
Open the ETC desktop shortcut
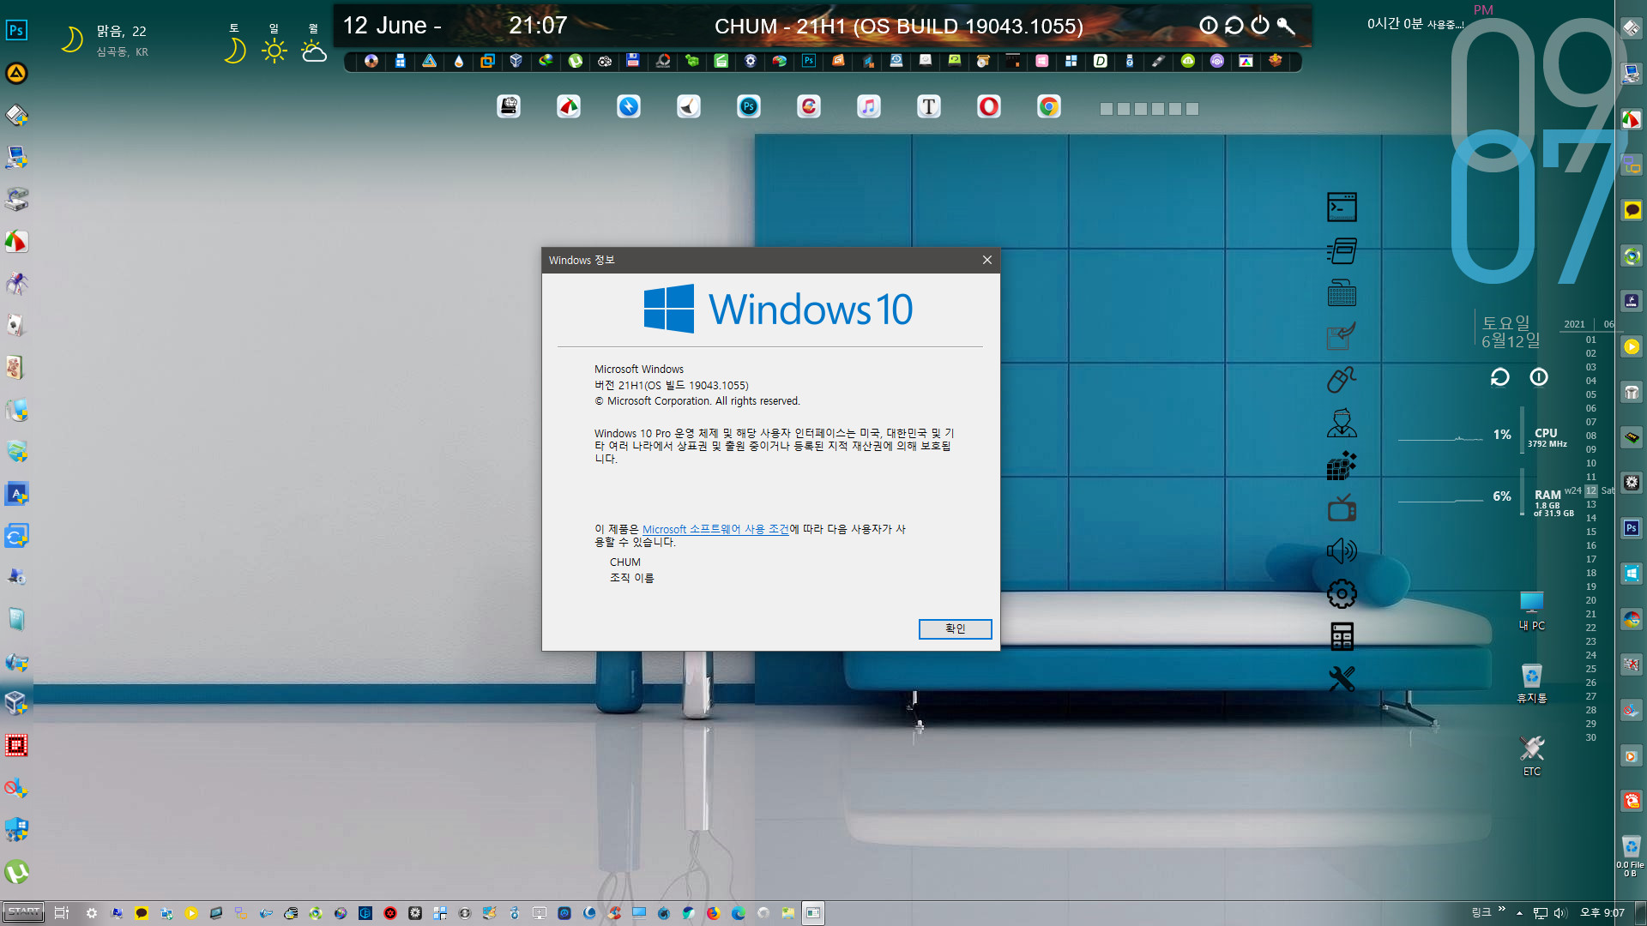[1531, 756]
